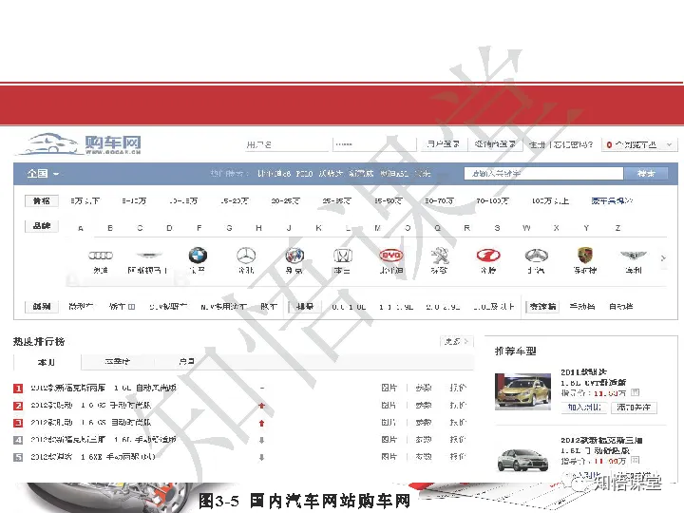Click the small icon after the 2011 car price

click(636, 392)
